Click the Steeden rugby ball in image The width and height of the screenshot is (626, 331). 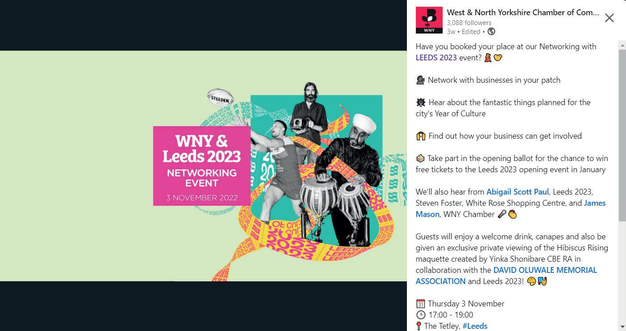pyautogui.click(x=220, y=97)
